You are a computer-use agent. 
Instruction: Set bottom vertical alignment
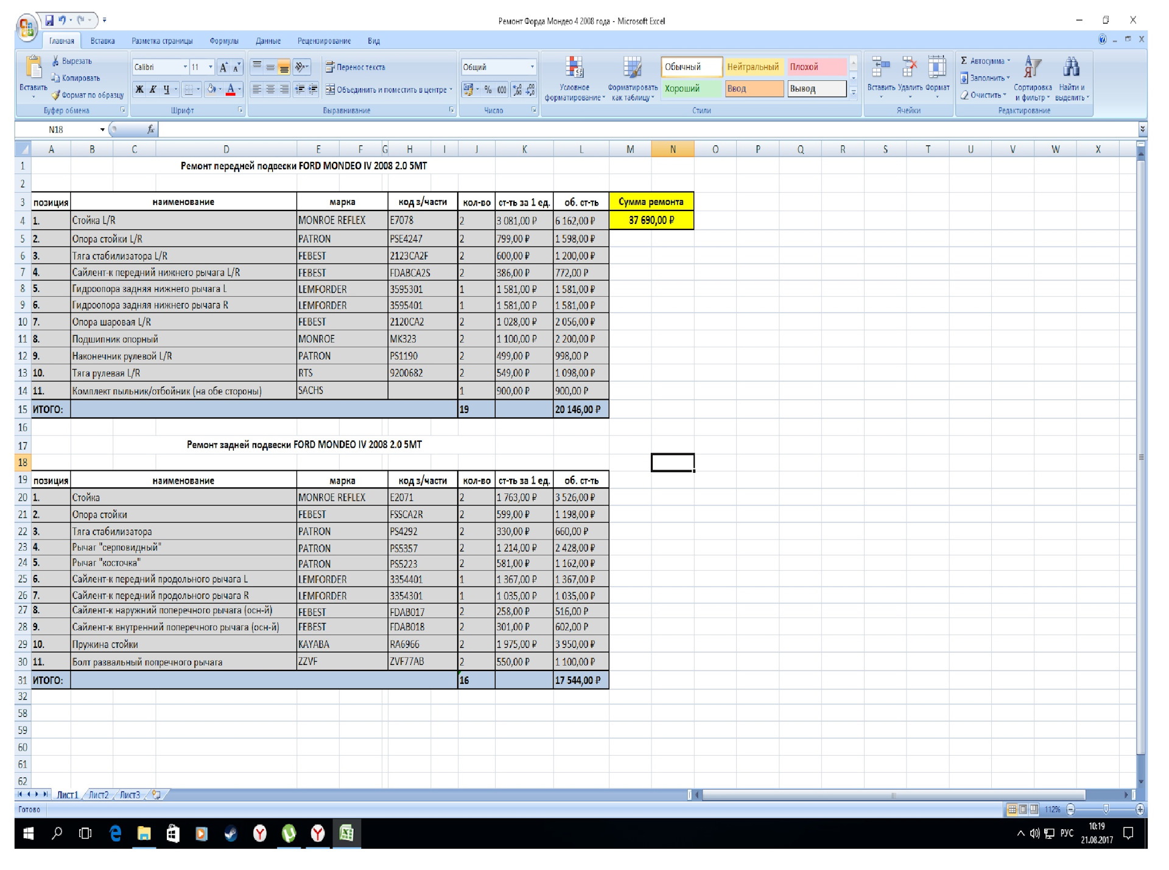(x=284, y=67)
